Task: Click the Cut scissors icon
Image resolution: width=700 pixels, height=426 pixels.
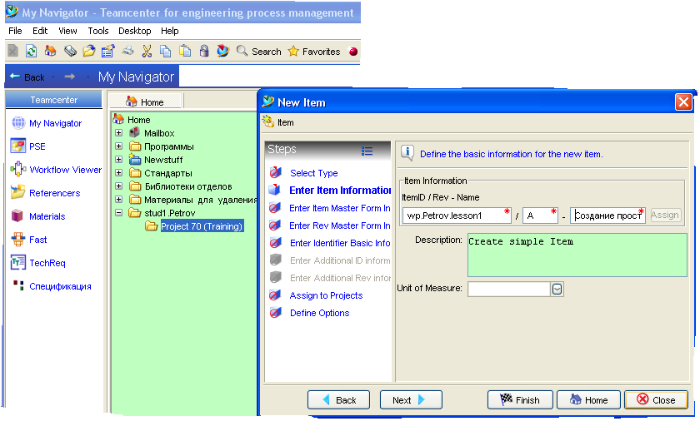Action: 147,52
